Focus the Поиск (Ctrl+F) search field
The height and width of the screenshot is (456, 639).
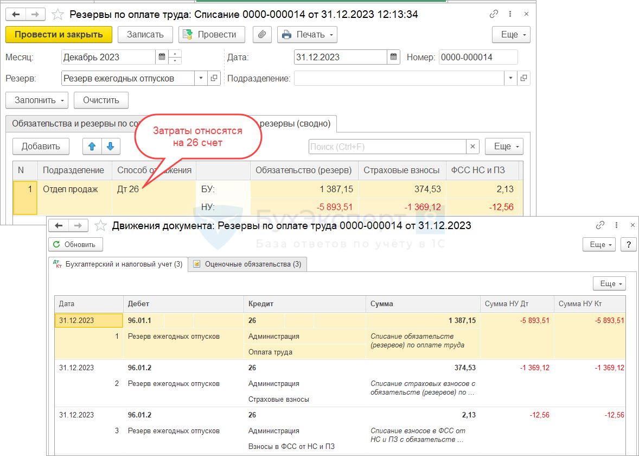[x=387, y=147]
